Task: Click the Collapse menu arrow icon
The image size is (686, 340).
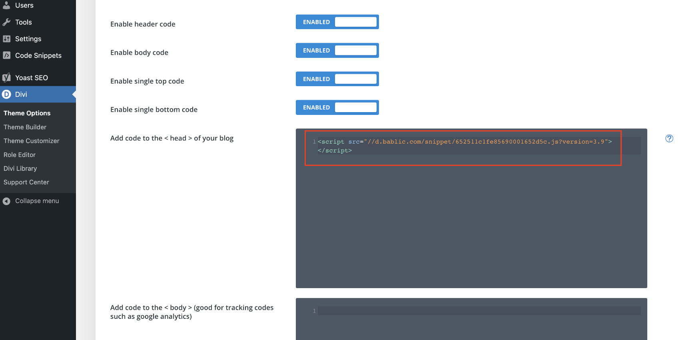Action: coord(6,201)
